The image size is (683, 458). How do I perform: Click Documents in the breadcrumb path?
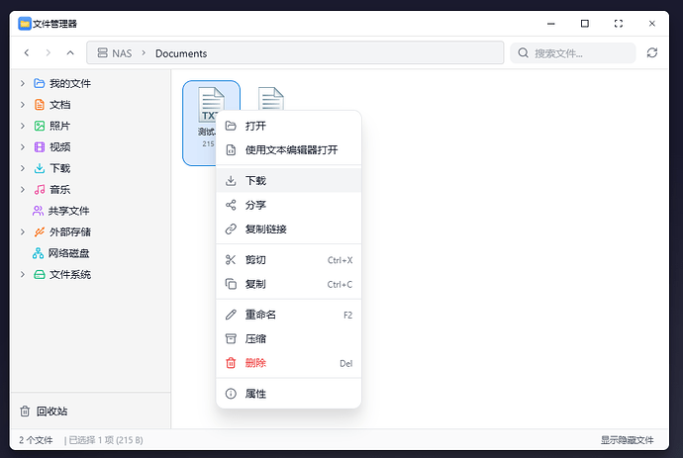point(181,53)
